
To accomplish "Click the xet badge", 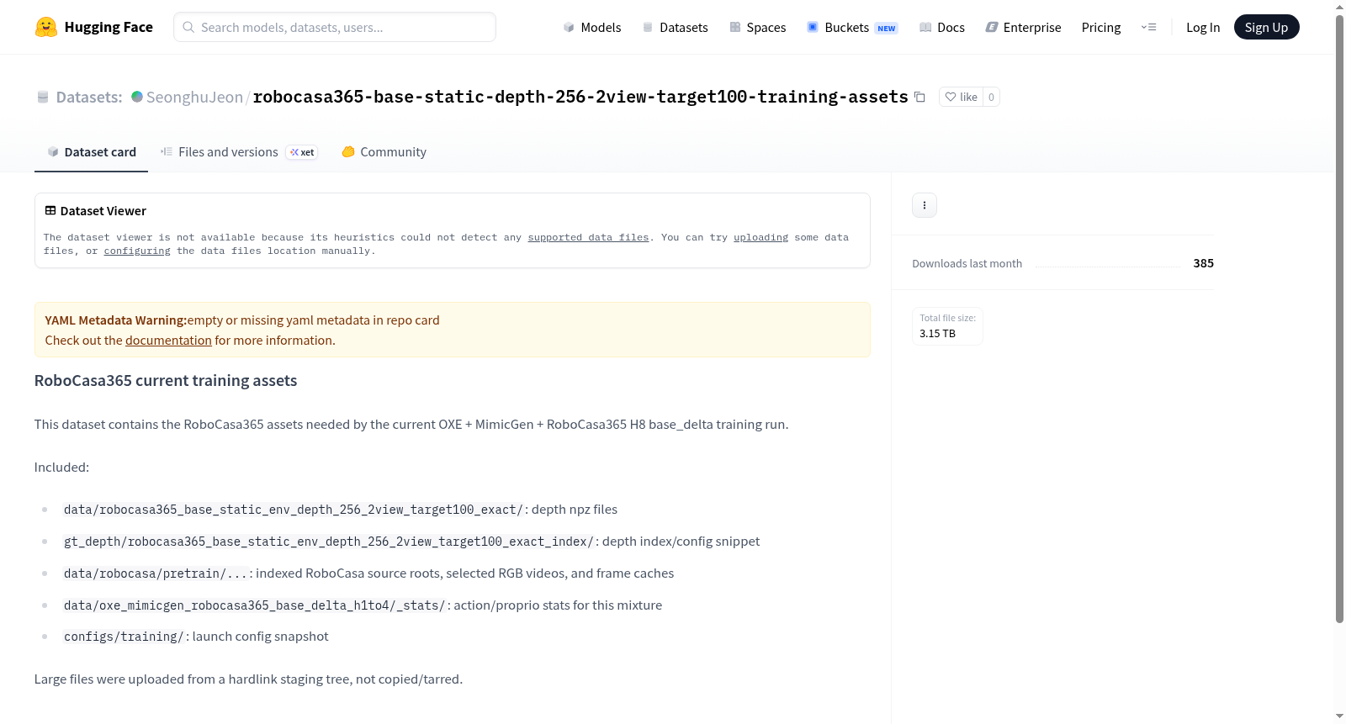I will (x=302, y=152).
